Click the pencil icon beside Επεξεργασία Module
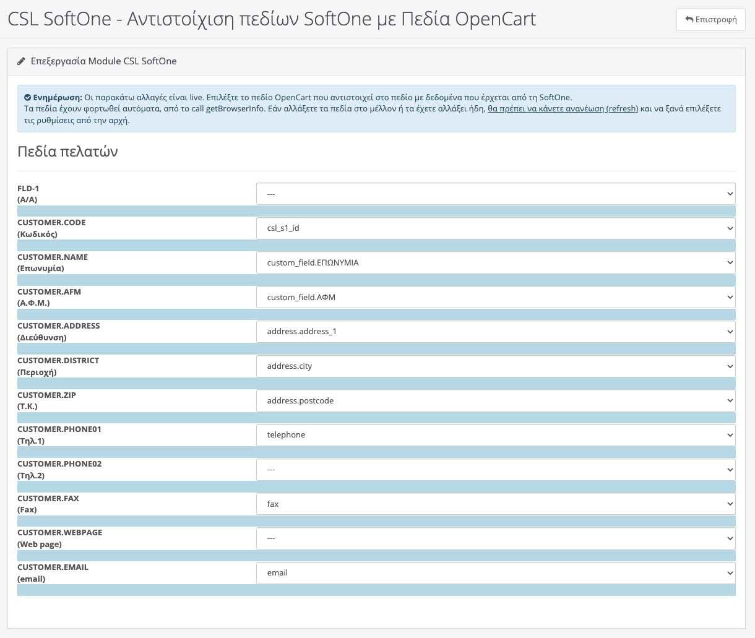Viewport: 755px width, 638px height. click(22, 61)
